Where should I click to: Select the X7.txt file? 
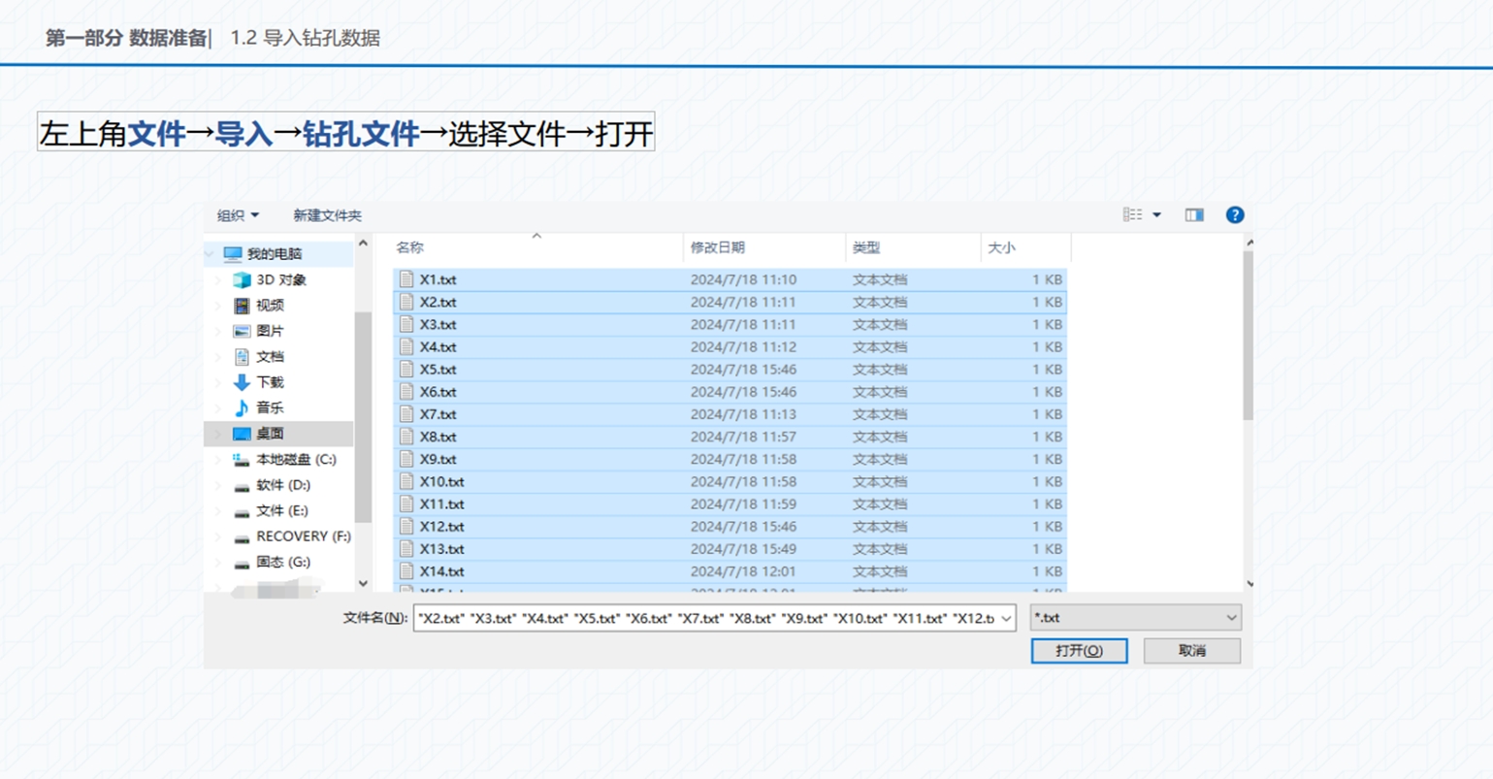[438, 414]
